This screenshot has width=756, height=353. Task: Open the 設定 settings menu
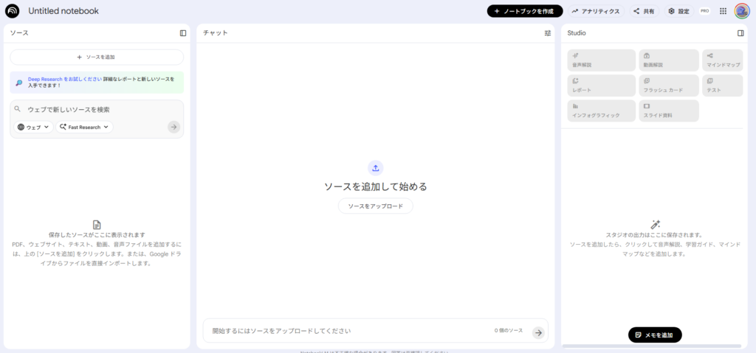[678, 11]
